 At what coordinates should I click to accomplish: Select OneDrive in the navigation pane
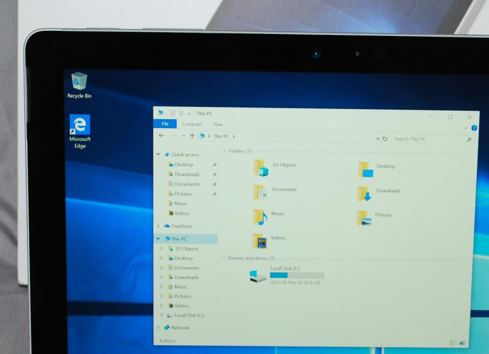pos(181,226)
